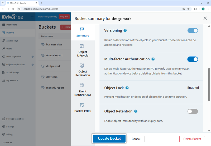Image resolution: width=211 pixels, height=146 pixels.
Task: Enable the Object Retention toggle
Action: pos(193,111)
